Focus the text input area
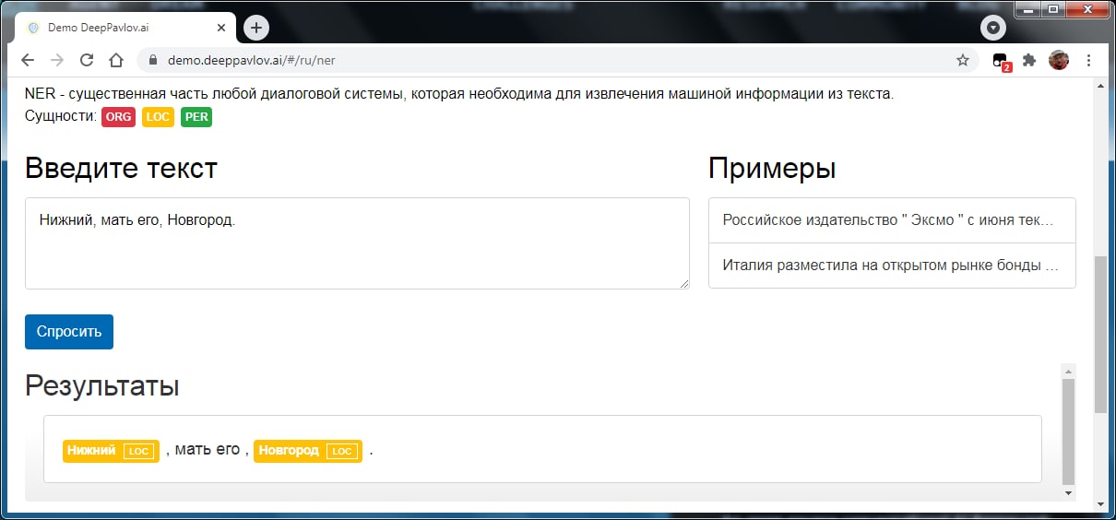Viewport: 1116px width, 520px height. pos(357,243)
